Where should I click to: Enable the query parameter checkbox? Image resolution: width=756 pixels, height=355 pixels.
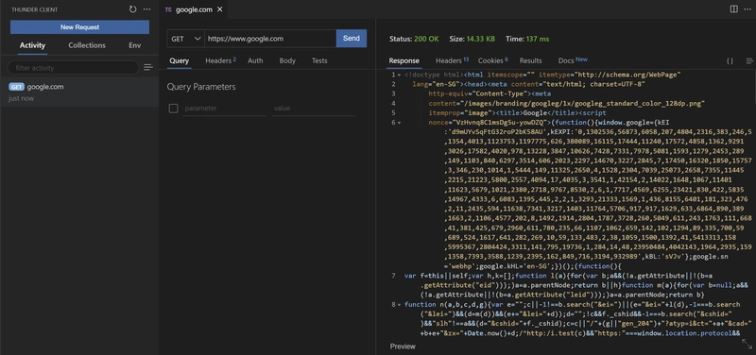pos(174,109)
